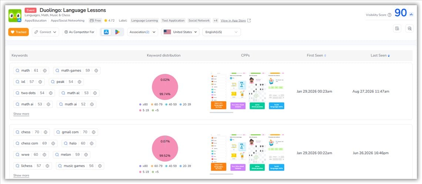Open the United States country dropdown
The image size is (422, 184).
(x=180, y=32)
